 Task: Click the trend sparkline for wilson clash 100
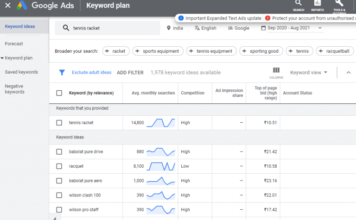pyautogui.click(x=161, y=195)
